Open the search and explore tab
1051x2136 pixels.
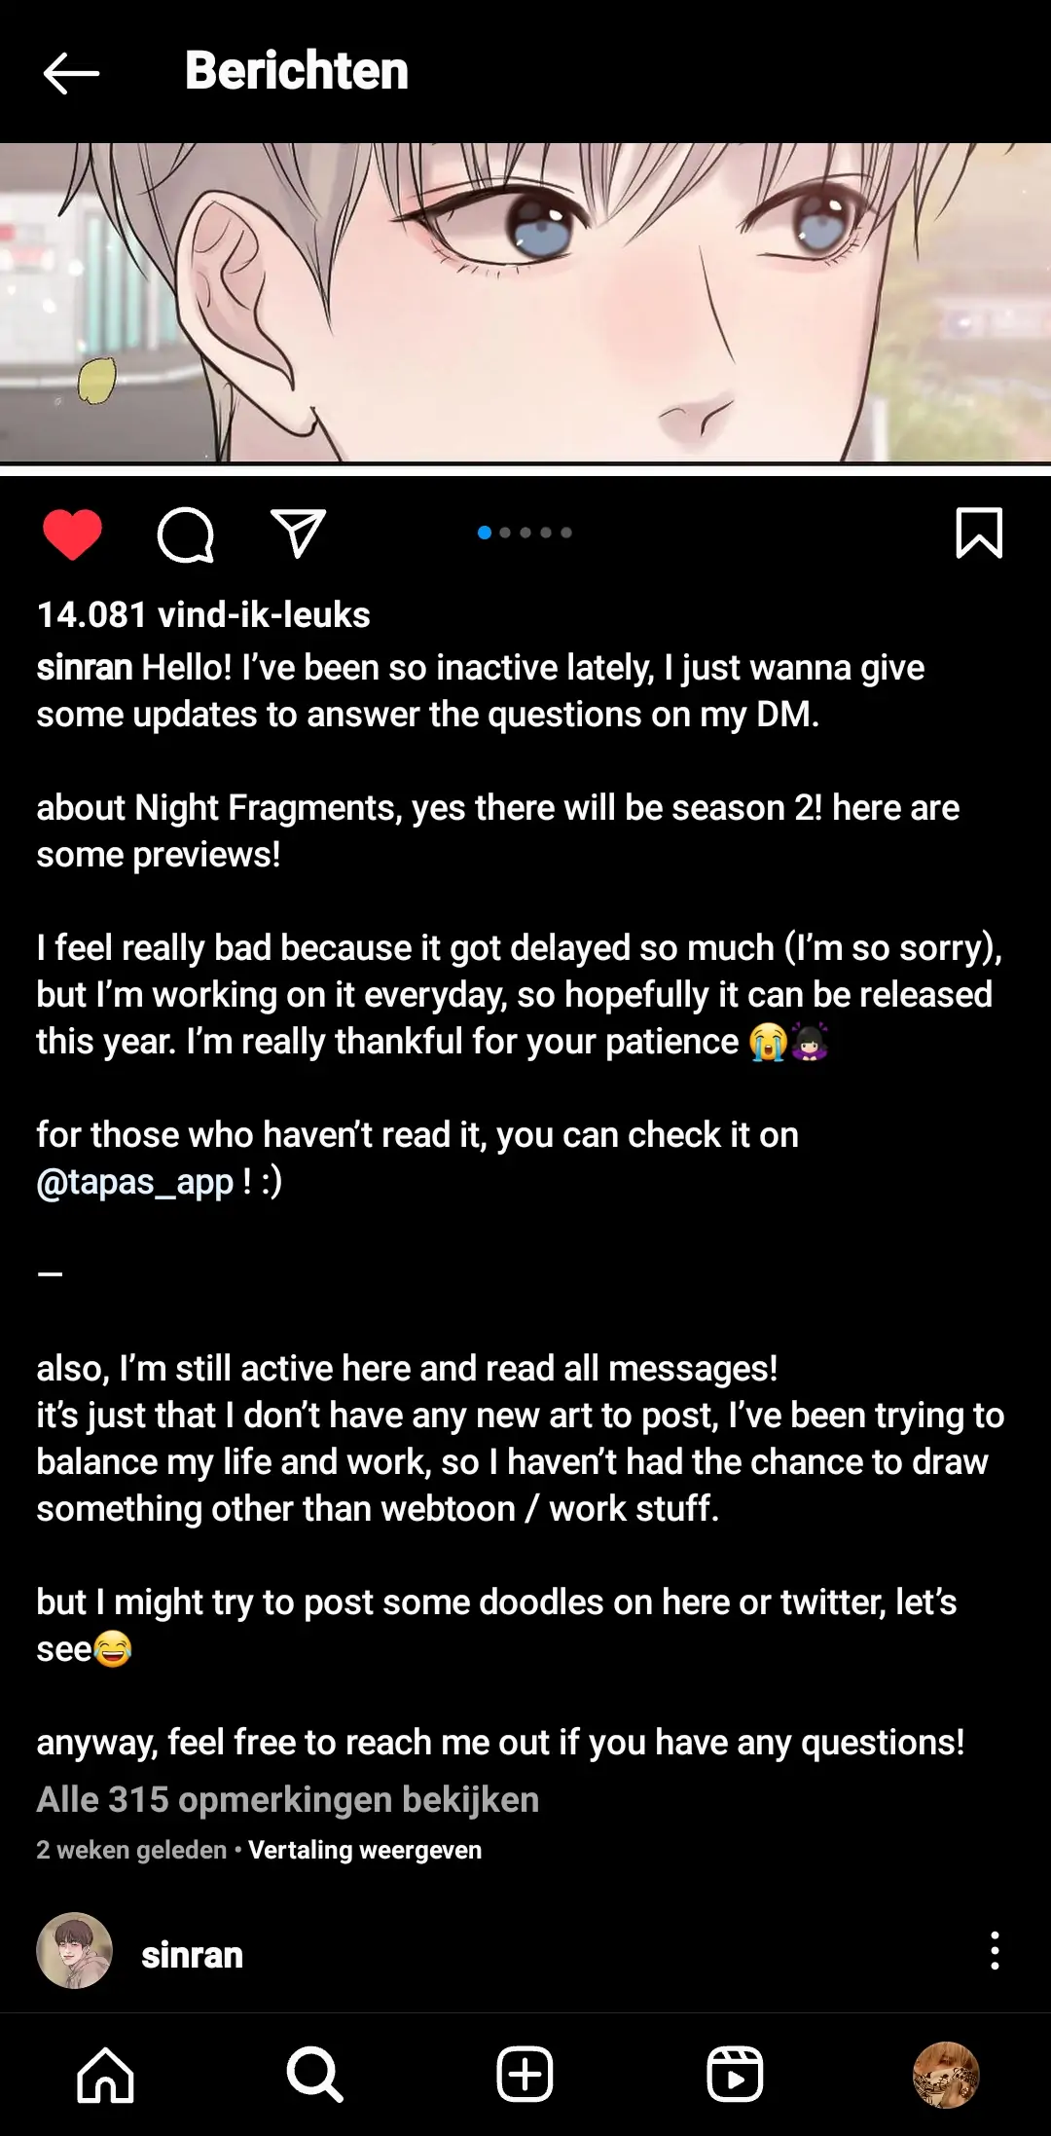coord(314,2075)
